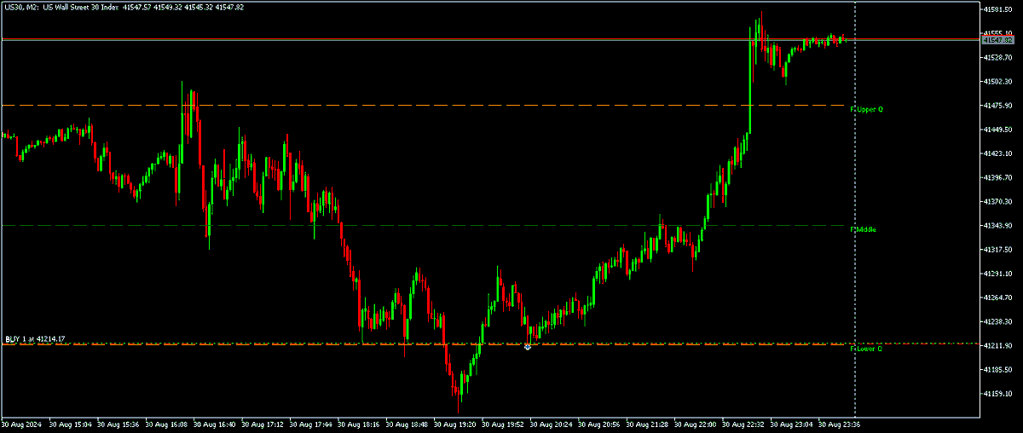Select the F: Upper Q line label
Viewport: 1023px width, 433px height.
(867, 110)
